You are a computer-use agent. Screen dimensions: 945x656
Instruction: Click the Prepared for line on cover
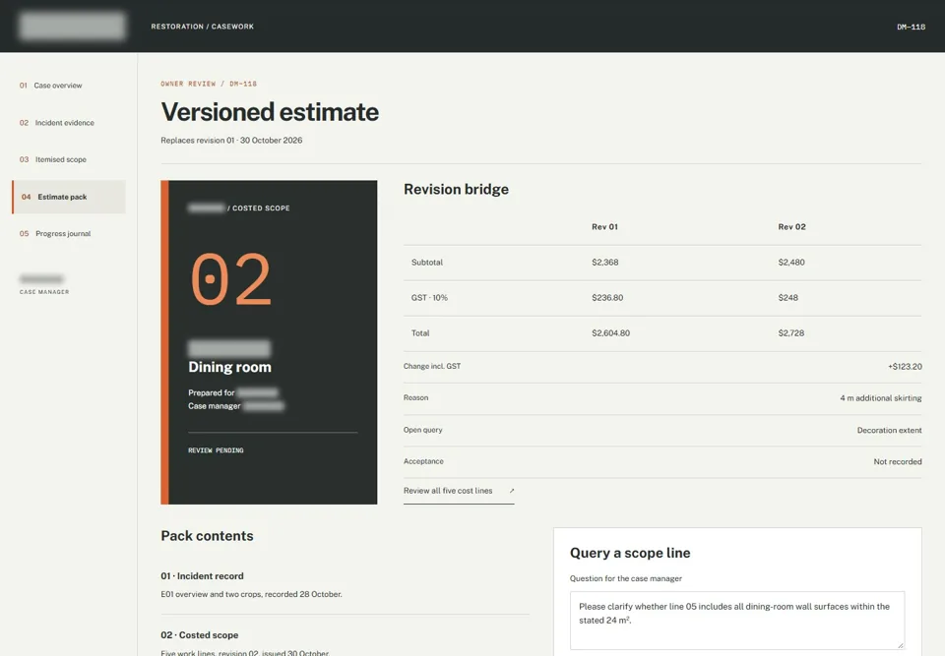click(x=233, y=392)
